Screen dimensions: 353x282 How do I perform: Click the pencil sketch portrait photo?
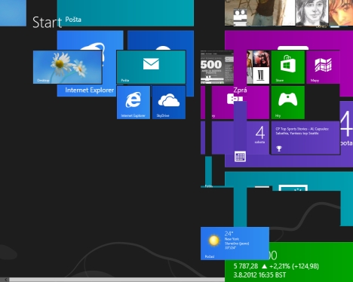(x=312, y=13)
